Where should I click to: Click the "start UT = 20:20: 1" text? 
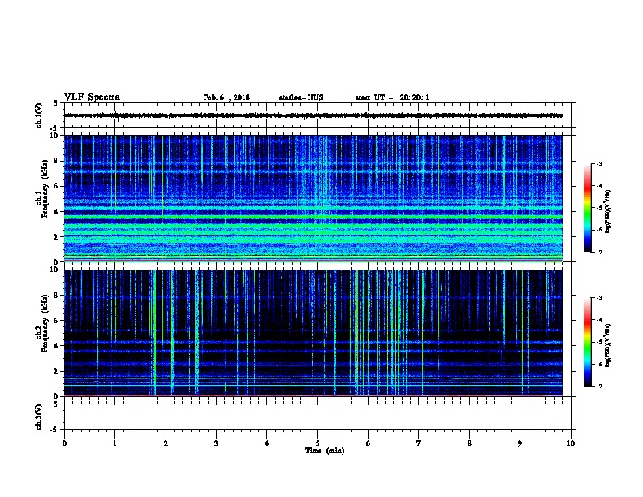[x=392, y=97]
